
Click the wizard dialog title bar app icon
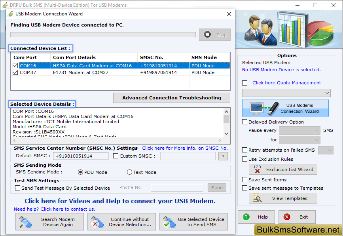click(x=10, y=14)
